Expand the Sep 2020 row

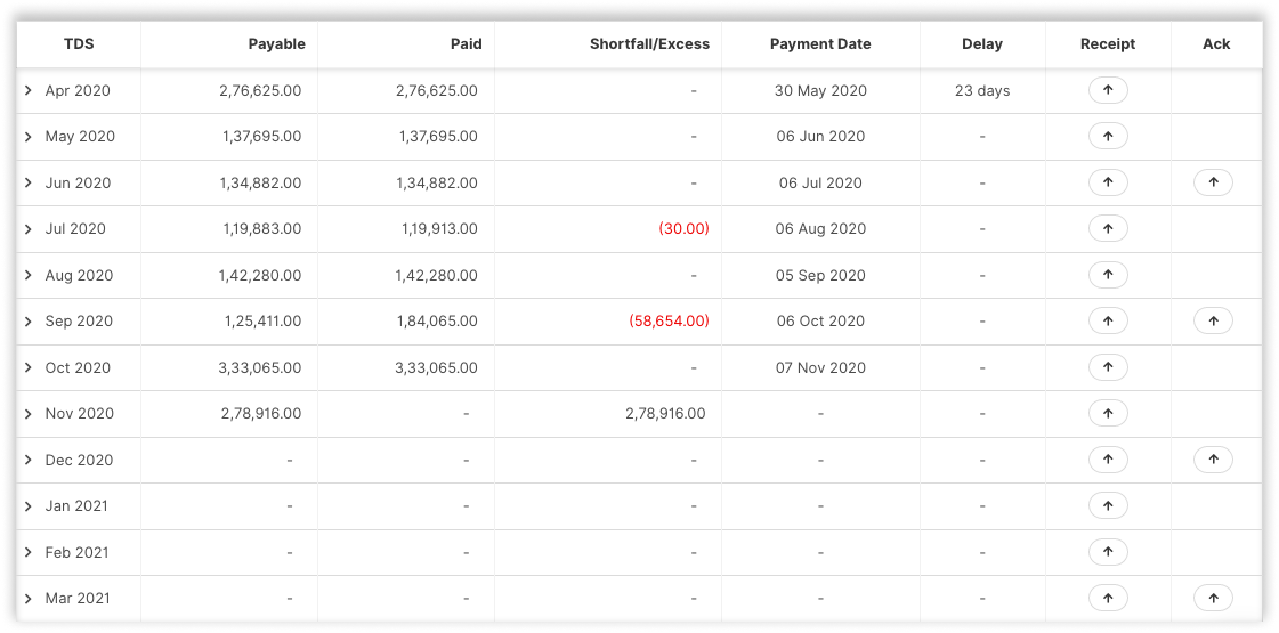tap(28, 322)
